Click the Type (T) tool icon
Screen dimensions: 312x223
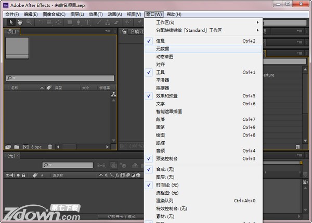pyautogui.click(x=87, y=22)
